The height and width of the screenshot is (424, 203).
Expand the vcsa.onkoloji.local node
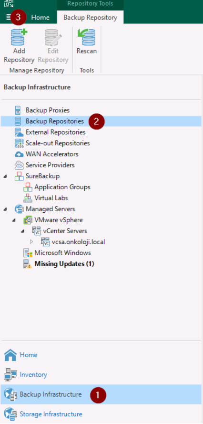click(x=31, y=242)
